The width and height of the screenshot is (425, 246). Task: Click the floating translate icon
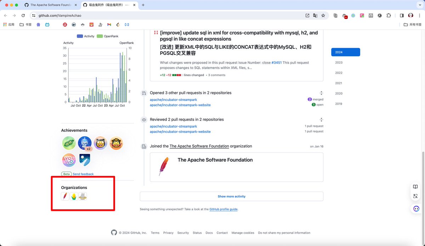416,196
